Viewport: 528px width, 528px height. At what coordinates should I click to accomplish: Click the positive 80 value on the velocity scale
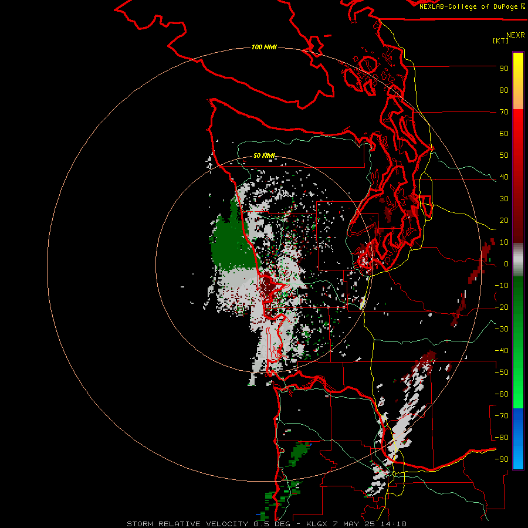coord(504,90)
